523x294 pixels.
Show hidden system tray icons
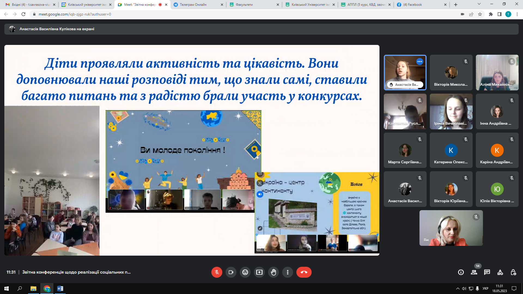[458, 289]
